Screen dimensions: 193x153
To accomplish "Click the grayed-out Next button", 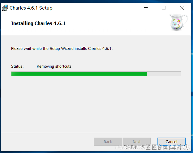I will pos(136,142).
